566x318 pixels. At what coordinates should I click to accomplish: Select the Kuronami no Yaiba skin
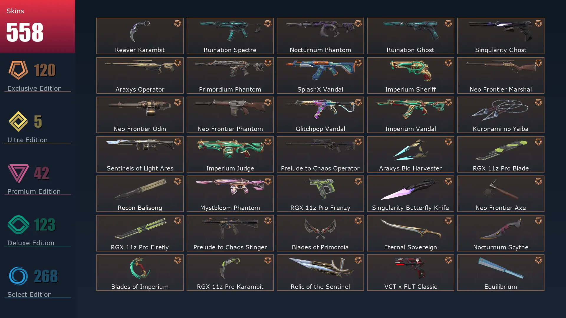[501, 115]
